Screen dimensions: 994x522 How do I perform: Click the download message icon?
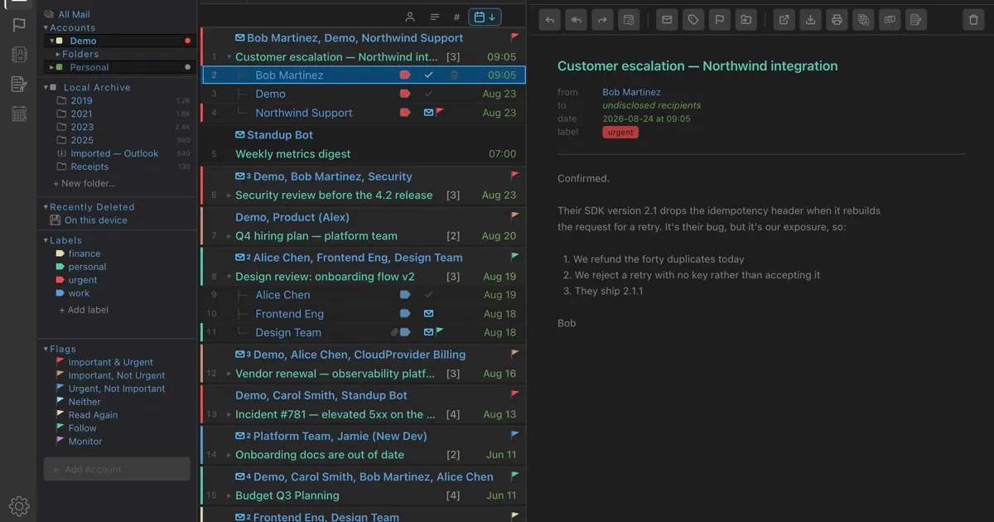[x=810, y=19]
